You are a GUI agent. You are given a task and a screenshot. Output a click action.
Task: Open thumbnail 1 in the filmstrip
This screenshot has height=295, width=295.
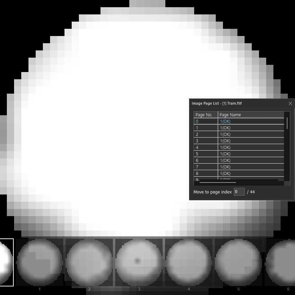coord(39,262)
